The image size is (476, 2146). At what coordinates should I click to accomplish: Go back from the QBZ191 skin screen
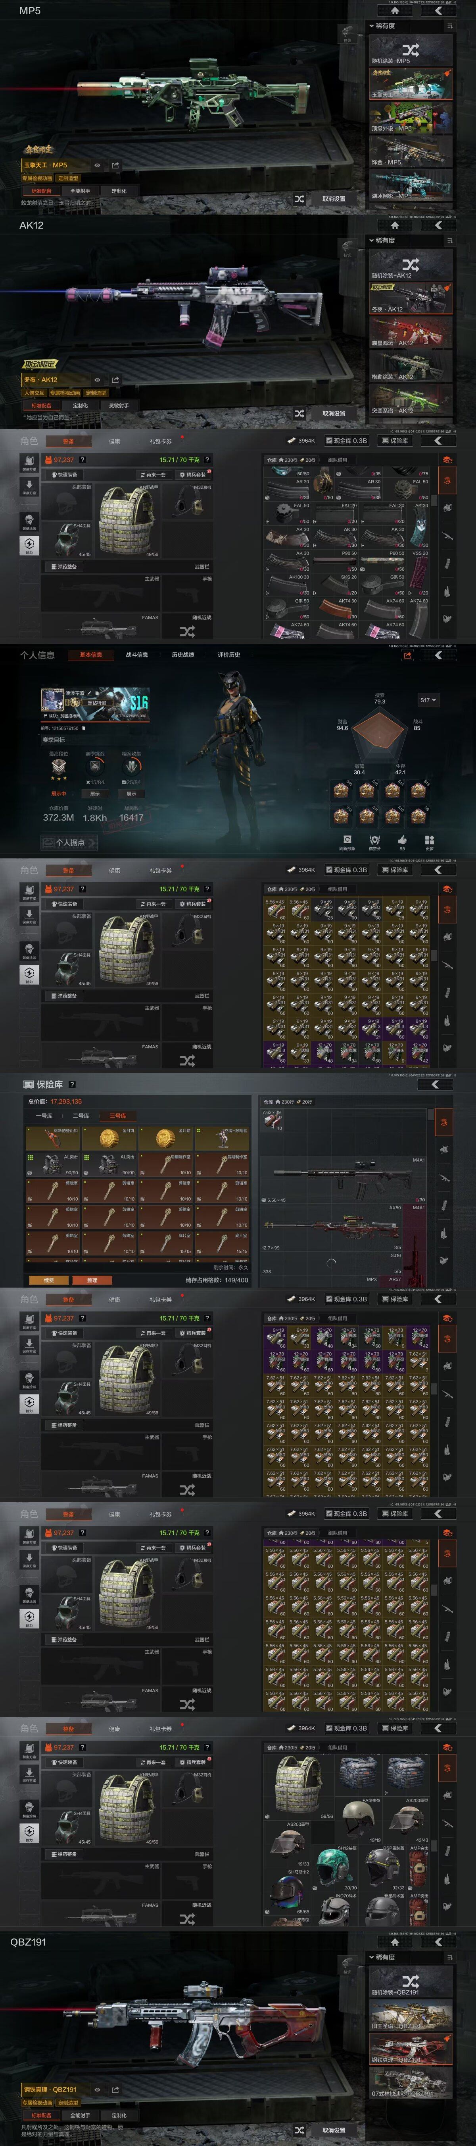click(439, 1941)
